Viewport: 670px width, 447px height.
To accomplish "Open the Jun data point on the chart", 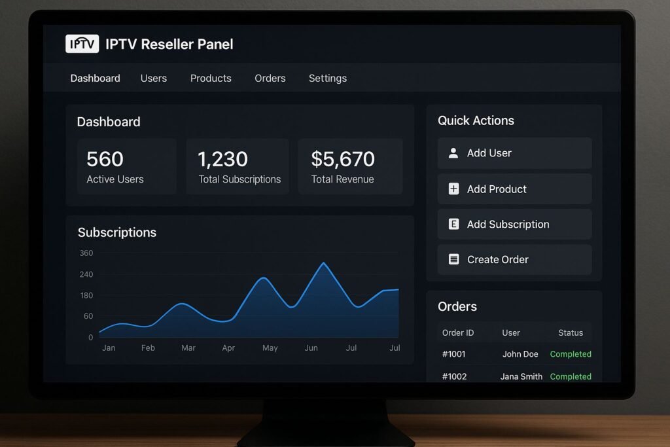I will tap(324, 262).
